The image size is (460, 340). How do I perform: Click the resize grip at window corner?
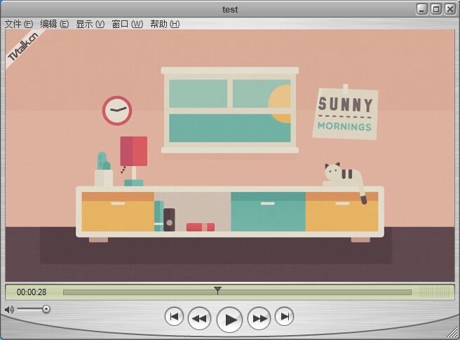(453, 333)
